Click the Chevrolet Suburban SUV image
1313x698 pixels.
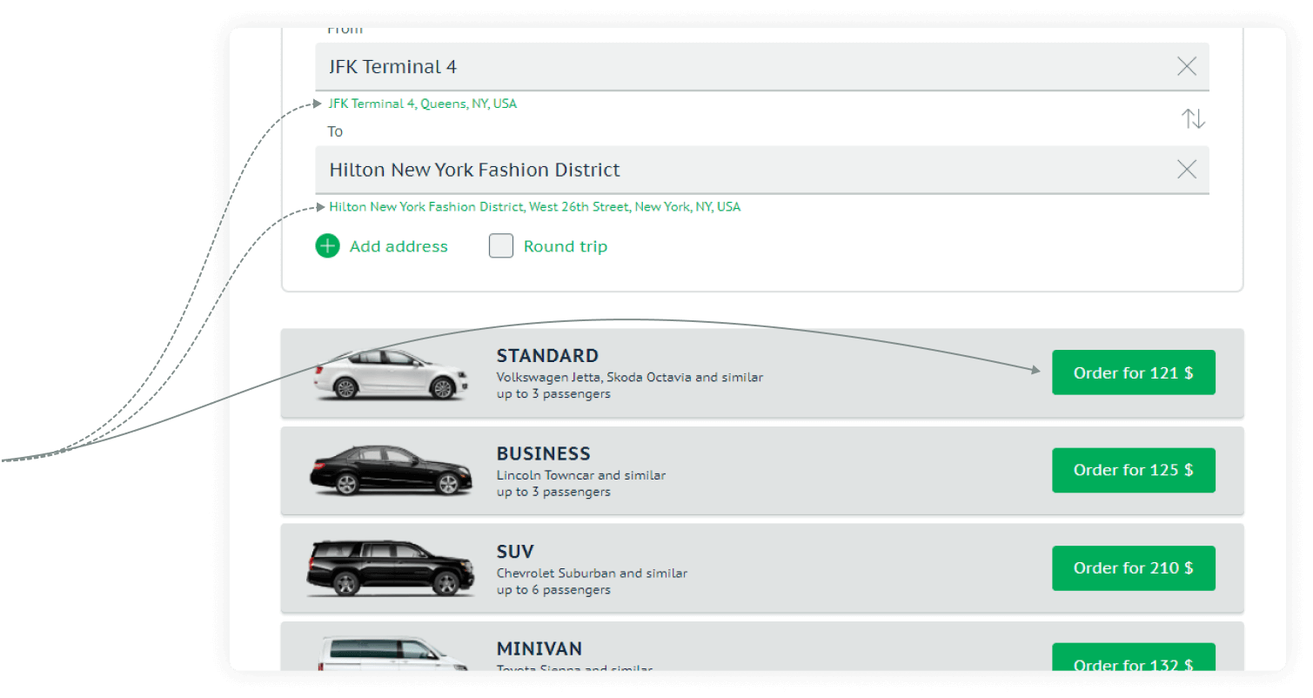pos(390,567)
